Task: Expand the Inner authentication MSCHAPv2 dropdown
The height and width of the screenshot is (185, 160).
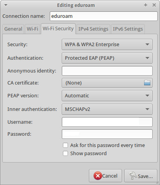Action: [x=107, y=109]
